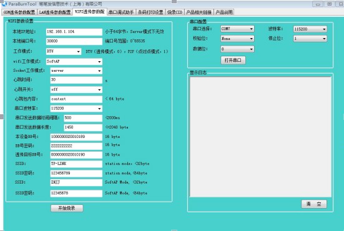Maximize the ParaBurnTool window
Image resolution: width=344 pixels, height=231 pixels.
tap(330, 4)
